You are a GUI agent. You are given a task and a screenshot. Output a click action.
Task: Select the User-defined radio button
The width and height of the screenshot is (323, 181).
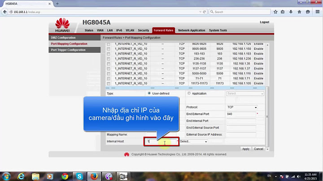pos(149,93)
